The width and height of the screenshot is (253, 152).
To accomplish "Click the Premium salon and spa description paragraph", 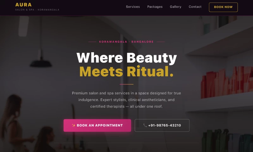I will click(x=126, y=100).
